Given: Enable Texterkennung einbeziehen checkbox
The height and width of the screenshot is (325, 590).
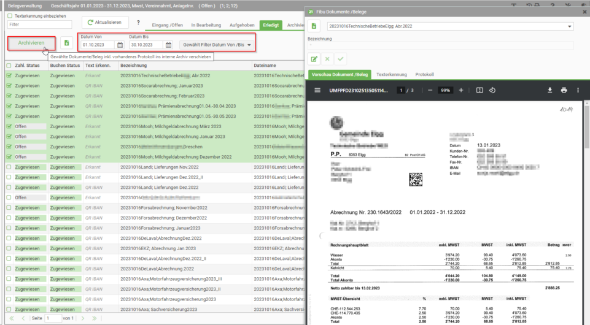Looking at the screenshot, I should (10, 16).
